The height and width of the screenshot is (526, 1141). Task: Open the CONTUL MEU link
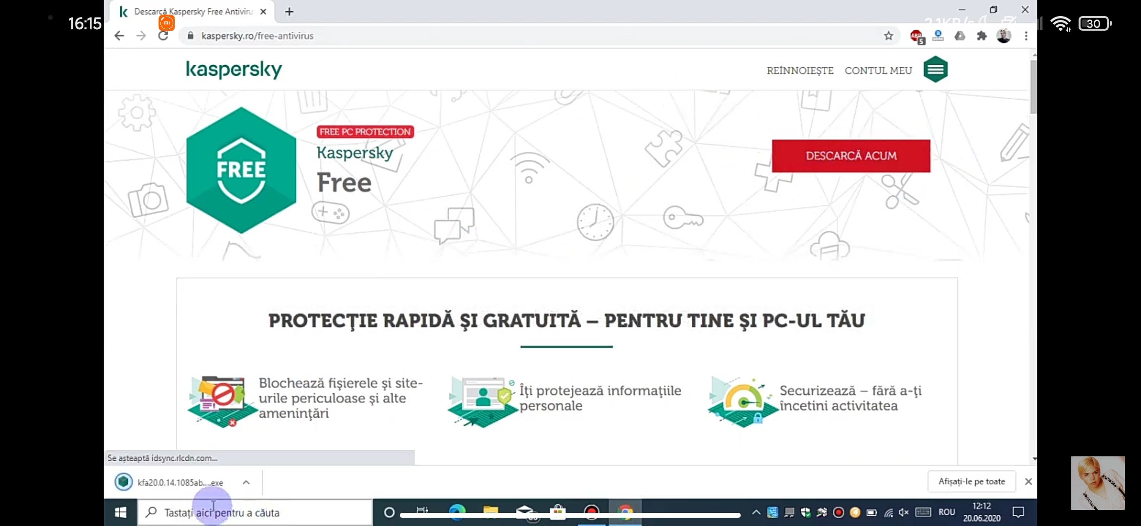tap(878, 71)
